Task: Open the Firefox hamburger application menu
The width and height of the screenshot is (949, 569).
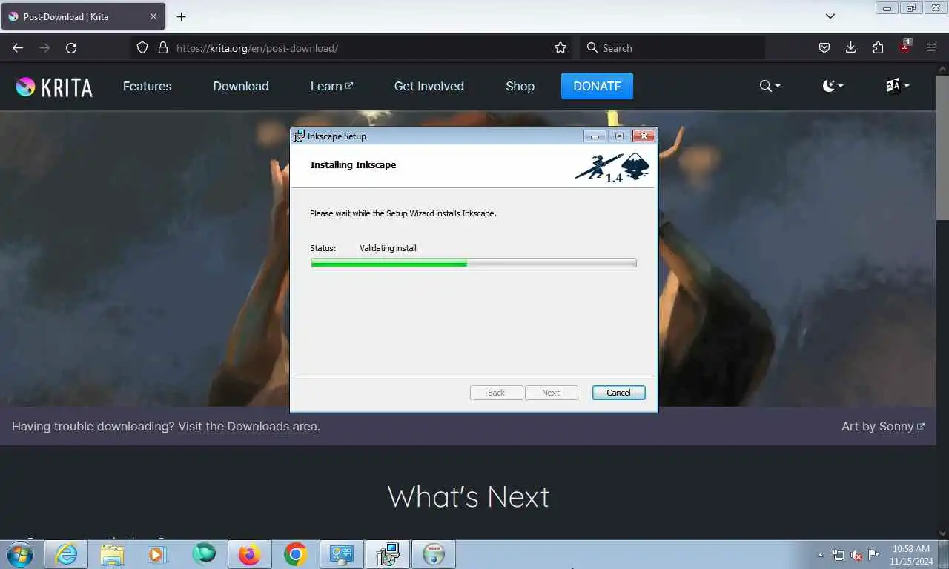Action: tap(931, 47)
